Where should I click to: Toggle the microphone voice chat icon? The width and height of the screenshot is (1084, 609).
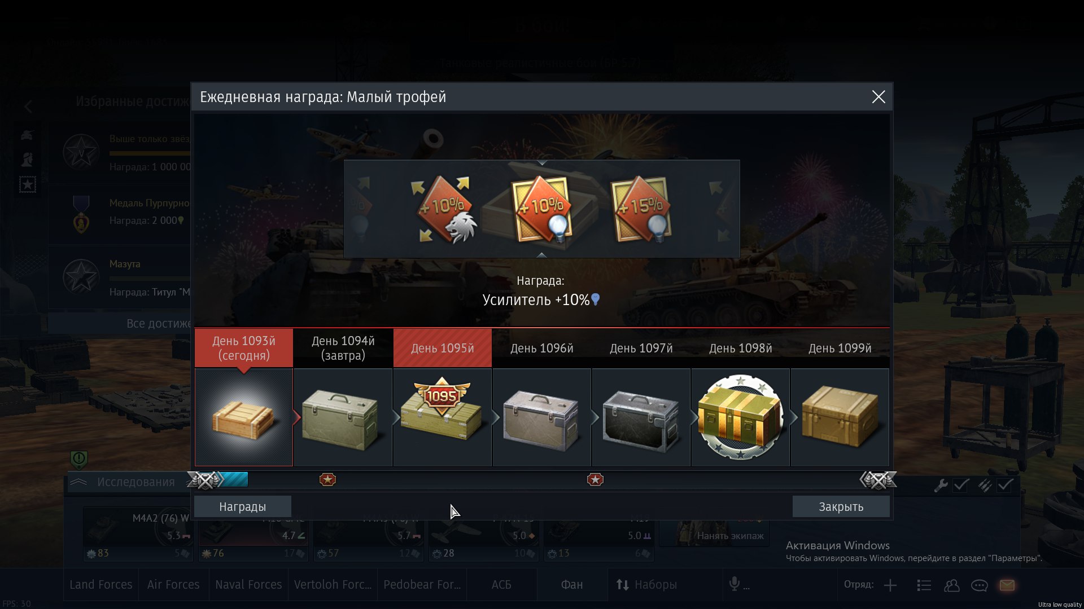(735, 584)
